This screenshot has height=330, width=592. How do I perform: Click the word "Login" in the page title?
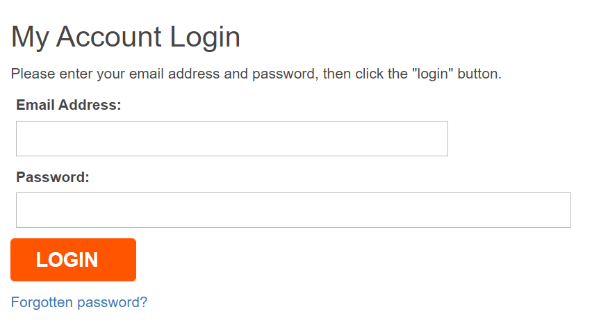[x=205, y=38]
